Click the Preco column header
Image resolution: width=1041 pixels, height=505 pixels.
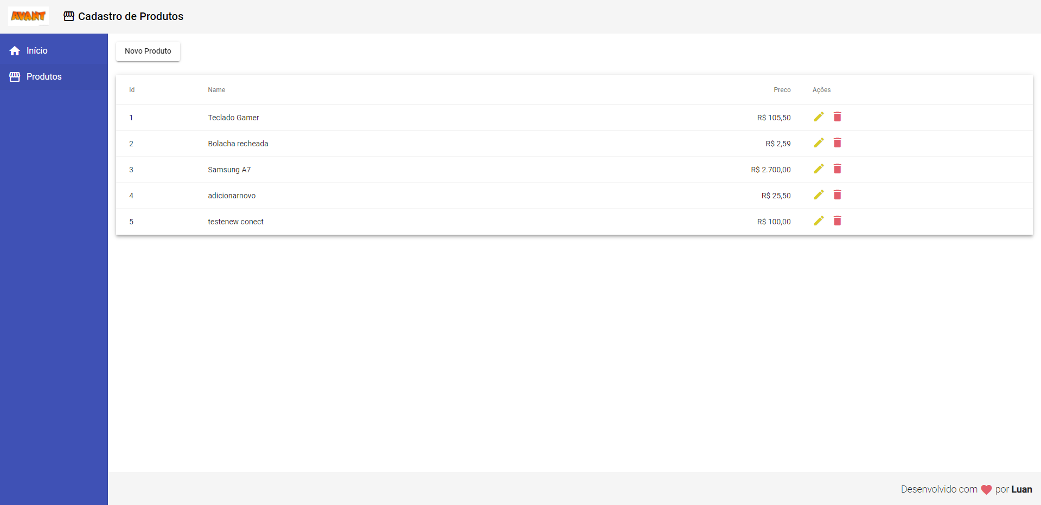[x=782, y=90]
